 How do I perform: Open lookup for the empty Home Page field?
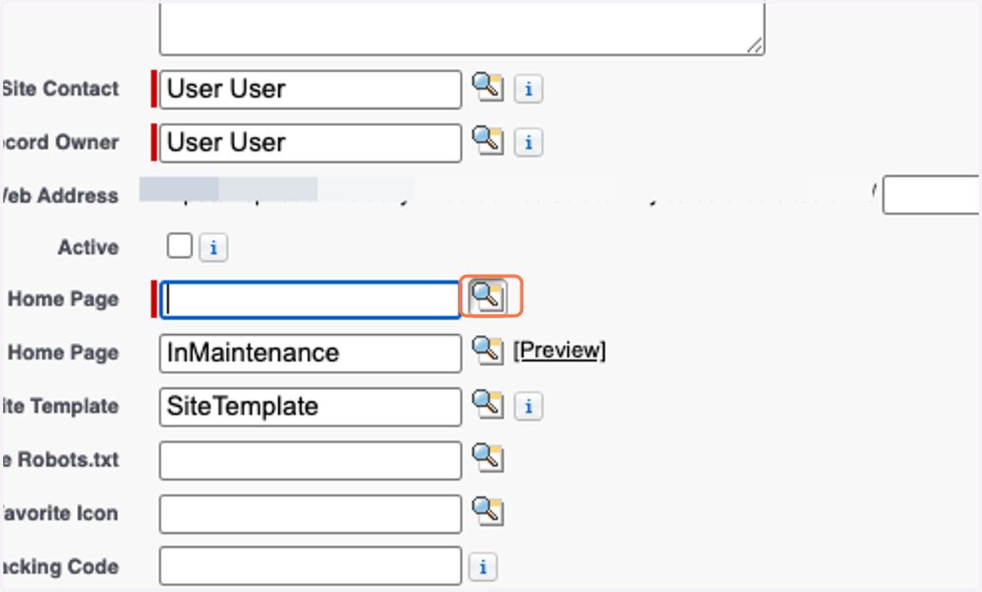(x=489, y=296)
